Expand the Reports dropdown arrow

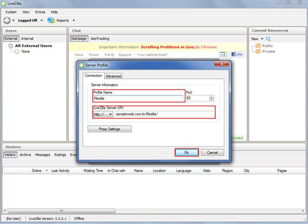(x=73, y=21)
